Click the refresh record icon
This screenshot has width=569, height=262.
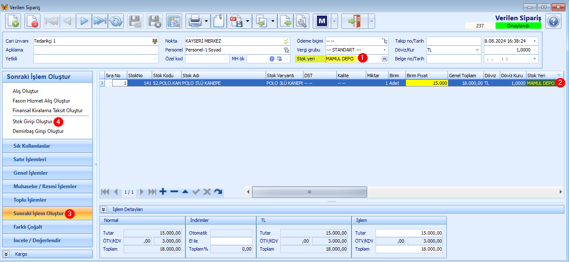point(116,21)
